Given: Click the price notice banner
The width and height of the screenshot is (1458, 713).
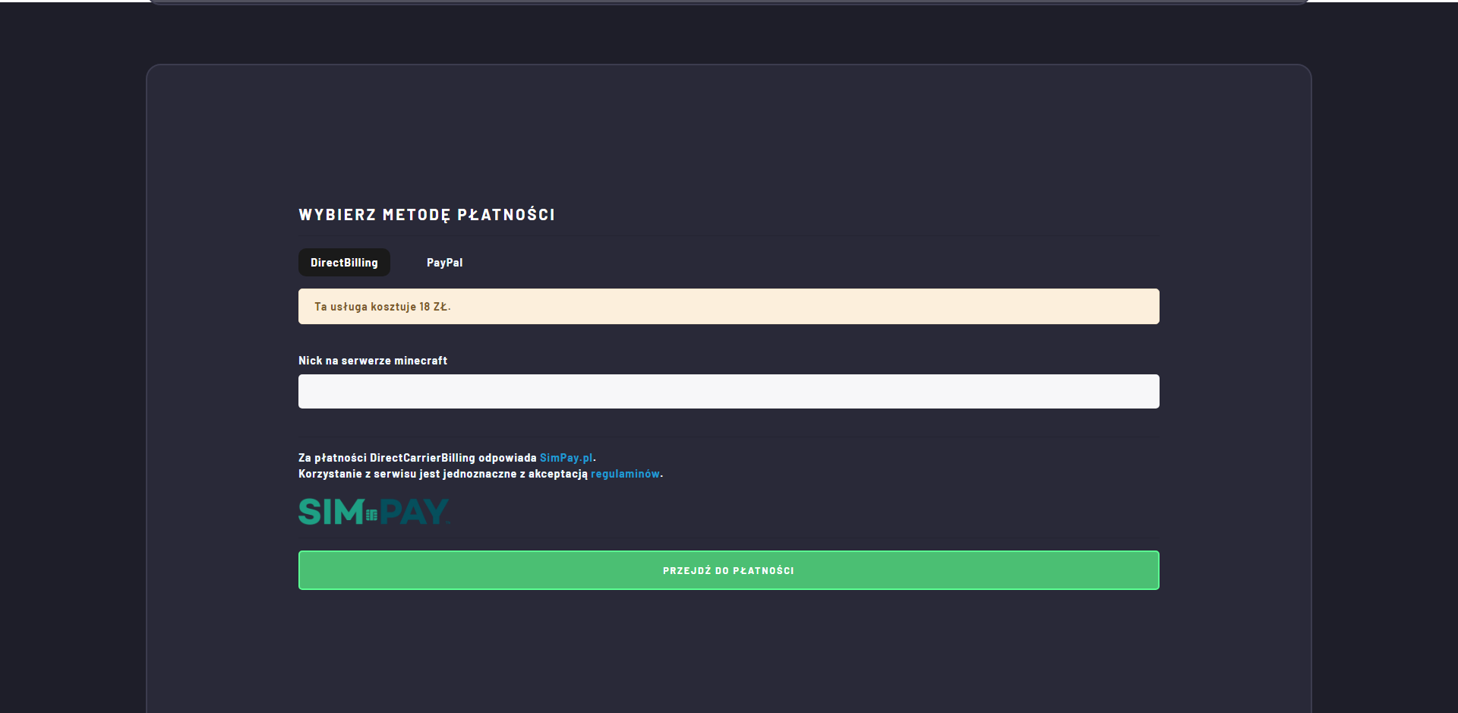Looking at the screenshot, I should (728, 307).
